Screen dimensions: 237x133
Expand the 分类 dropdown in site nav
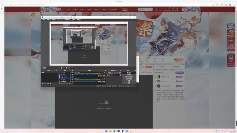tap(82, 9)
